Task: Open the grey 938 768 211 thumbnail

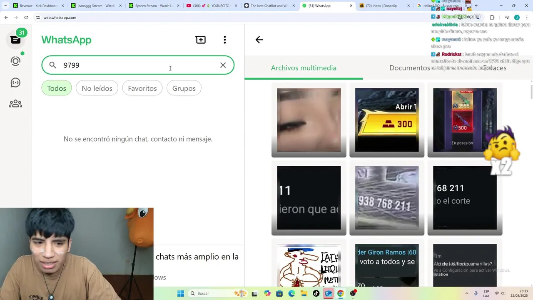Action: (x=387, y=198)
